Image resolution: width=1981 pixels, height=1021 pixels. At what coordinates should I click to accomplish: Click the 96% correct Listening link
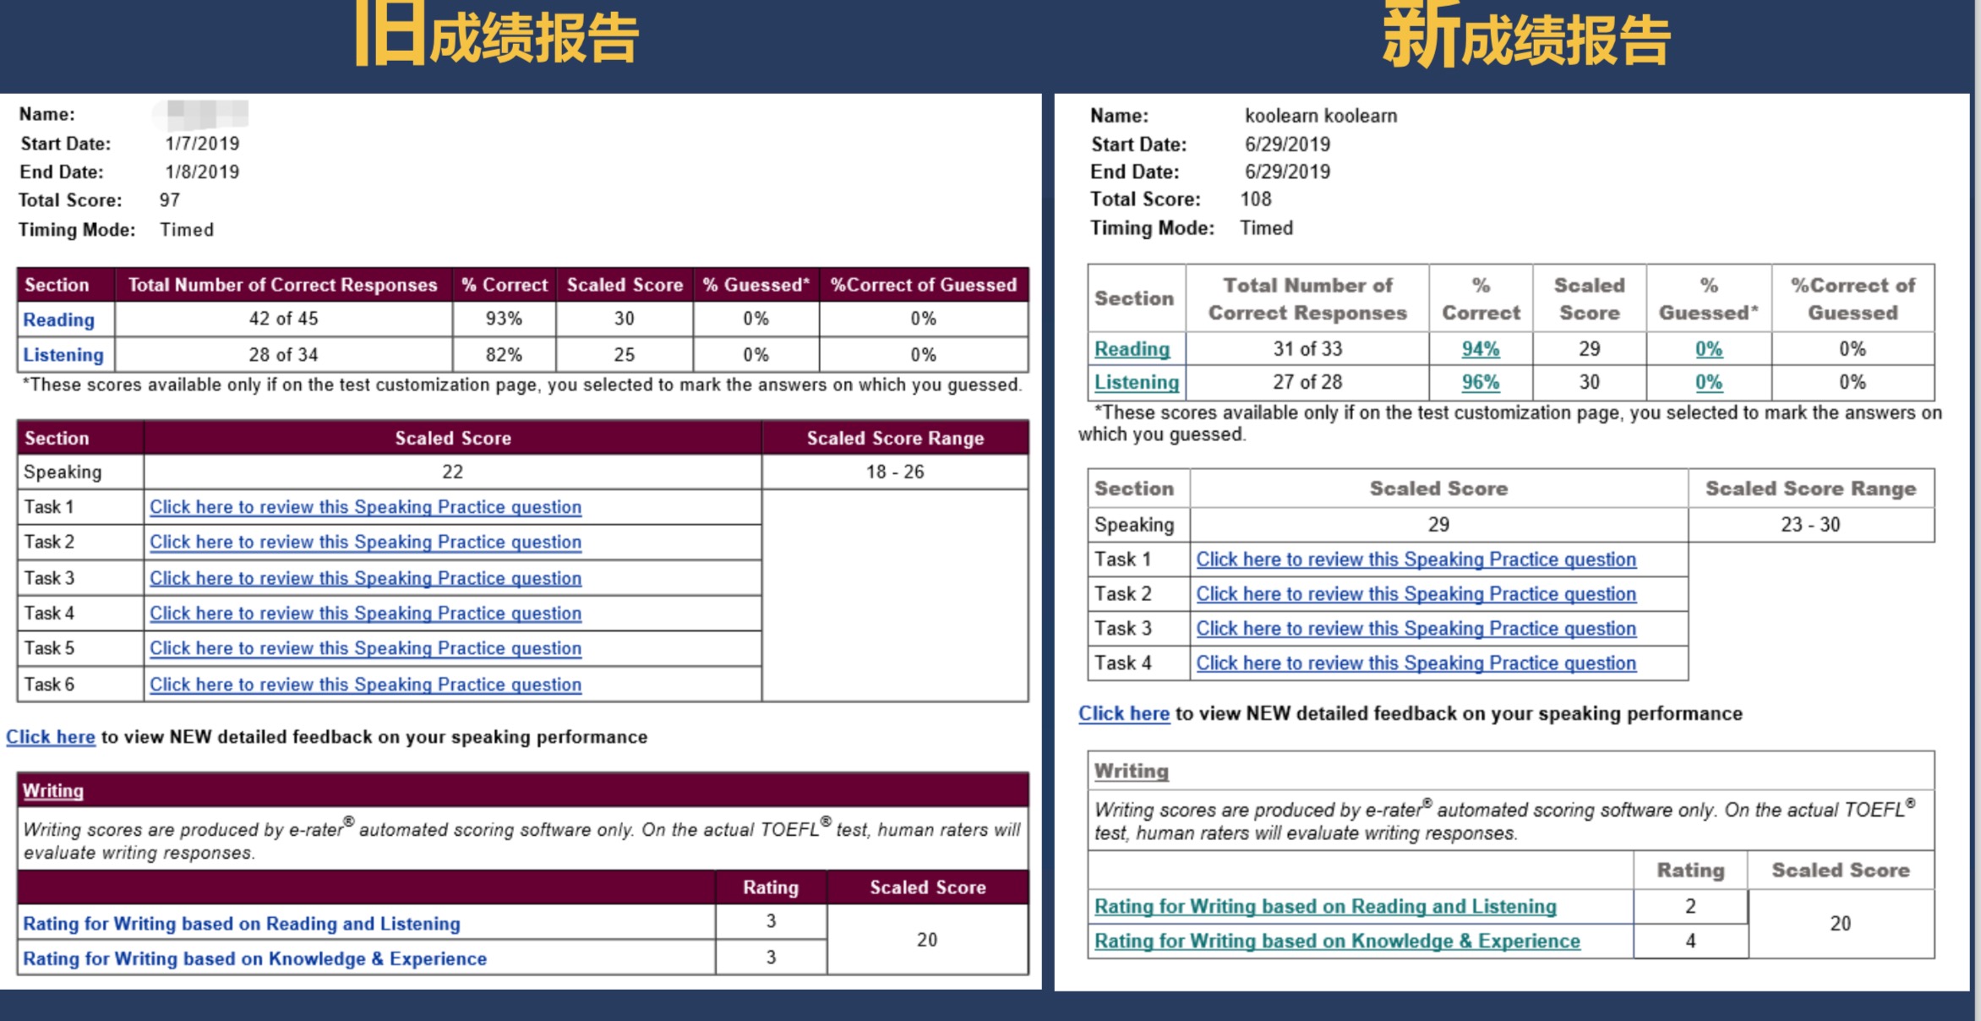click(x=1480, y=382)
